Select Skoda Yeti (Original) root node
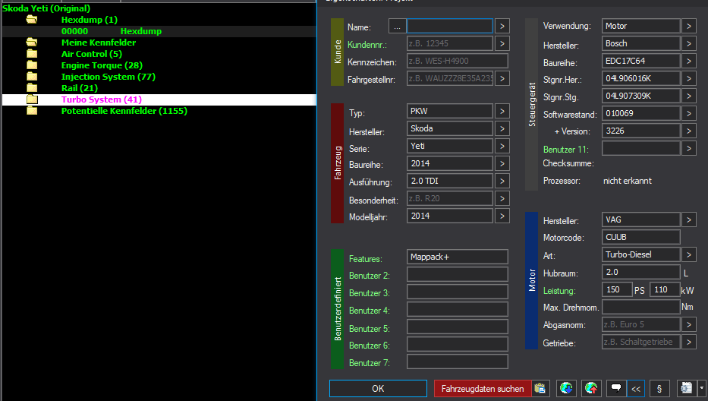The width and height of the screenshot is (708, 401). coord(46,8)
